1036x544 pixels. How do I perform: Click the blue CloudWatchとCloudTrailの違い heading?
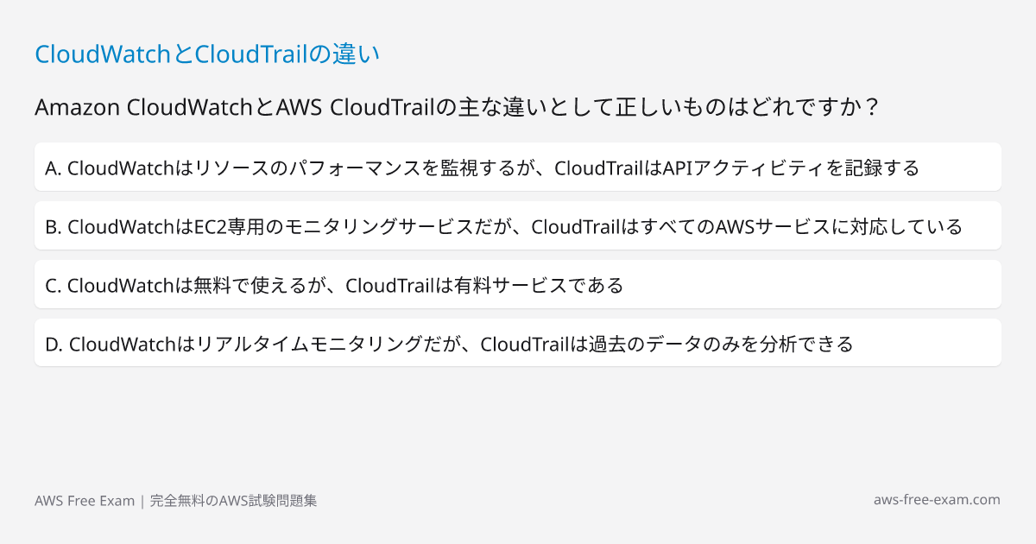tap(207, 54)
